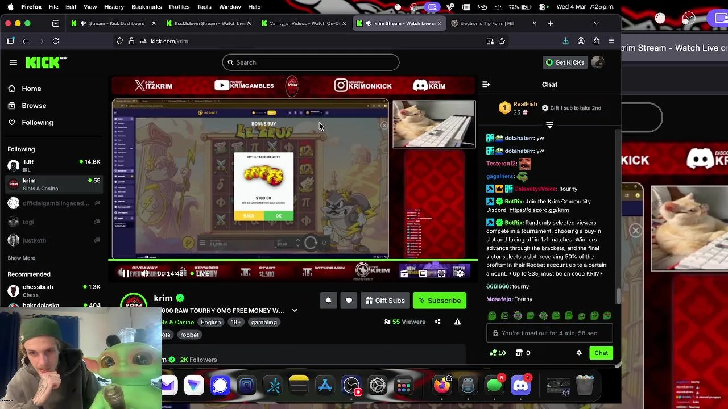728x409 pixels.
Task: Open justketh channel in the sidebar
Action: [54, 240]
